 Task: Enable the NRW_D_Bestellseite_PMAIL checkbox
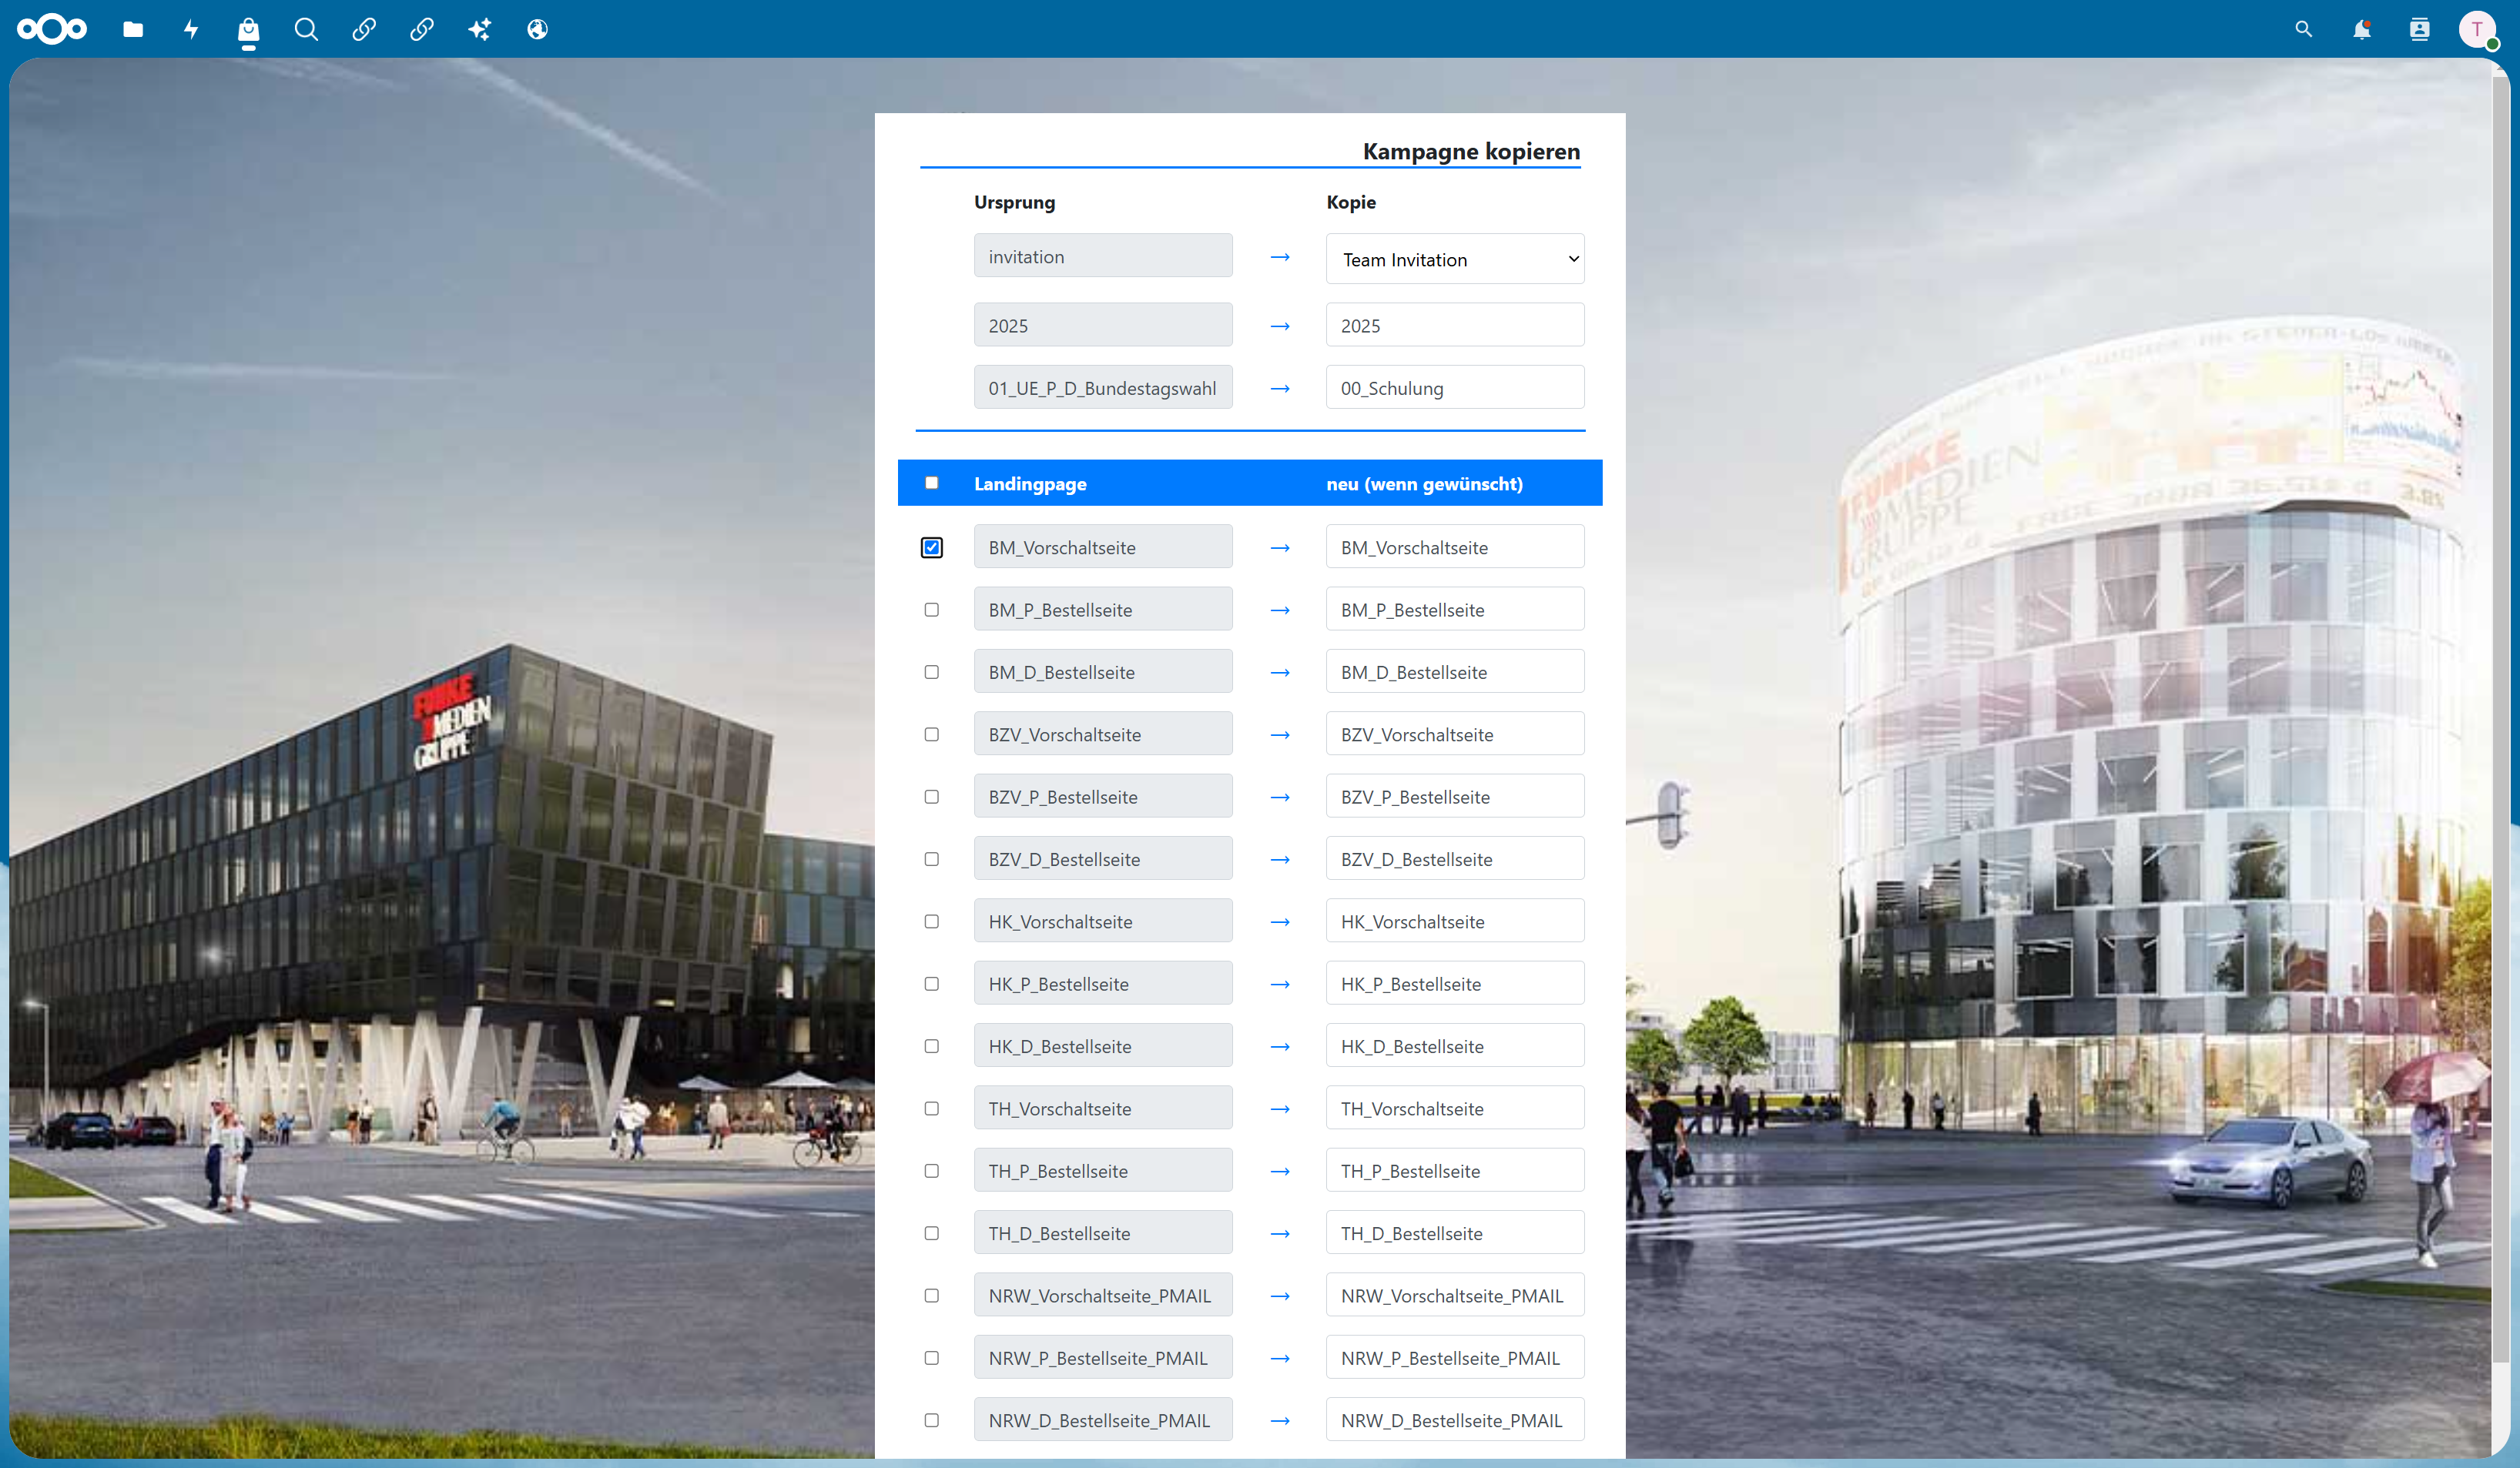(x=932, y=1420)
